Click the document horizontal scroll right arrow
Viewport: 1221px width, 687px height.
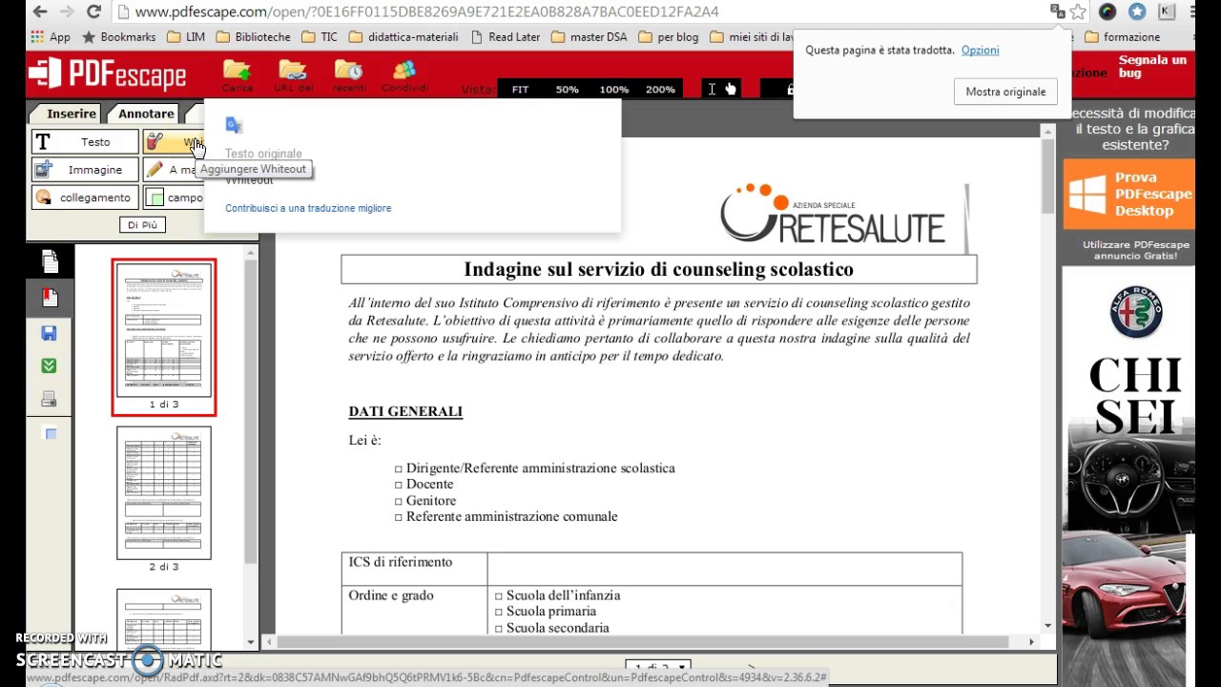pos(1031,642)
